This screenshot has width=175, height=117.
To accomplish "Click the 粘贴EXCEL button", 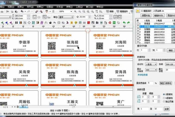I will [159, 15].
